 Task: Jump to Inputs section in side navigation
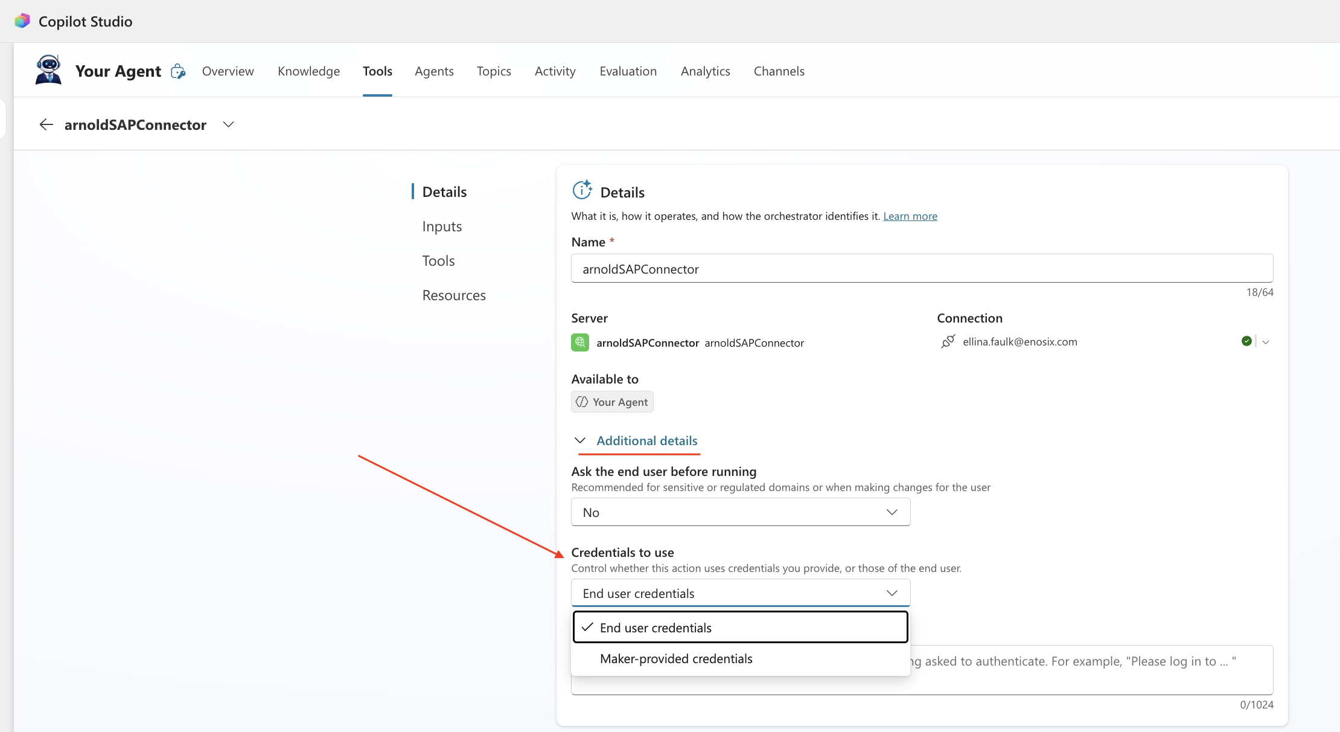tap(442, 226)
